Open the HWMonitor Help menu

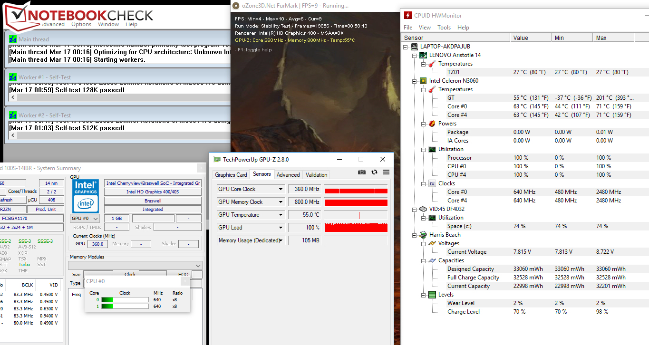[463, 28]
